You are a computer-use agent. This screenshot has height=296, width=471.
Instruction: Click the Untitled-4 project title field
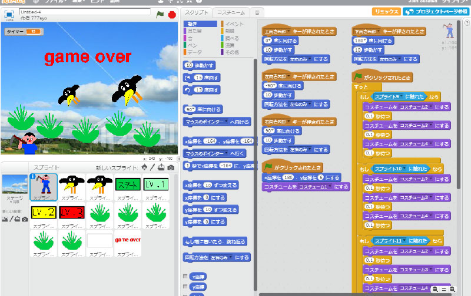85,12
